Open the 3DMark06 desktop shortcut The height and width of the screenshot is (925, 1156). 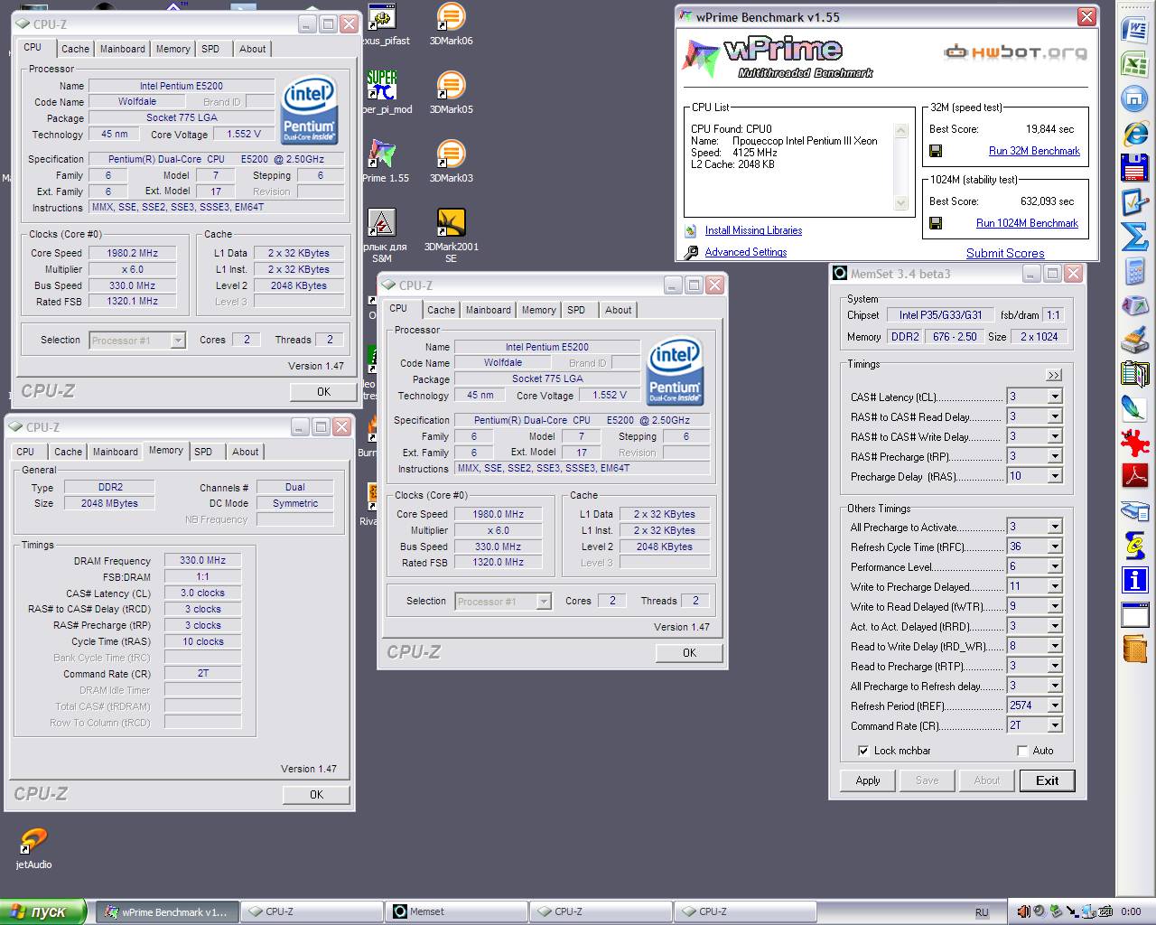(x=451, y=24)
